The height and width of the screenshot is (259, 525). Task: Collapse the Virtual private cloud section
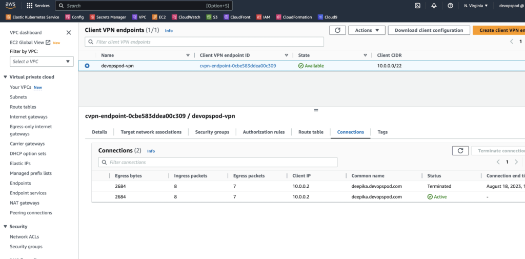pos(5,77)
